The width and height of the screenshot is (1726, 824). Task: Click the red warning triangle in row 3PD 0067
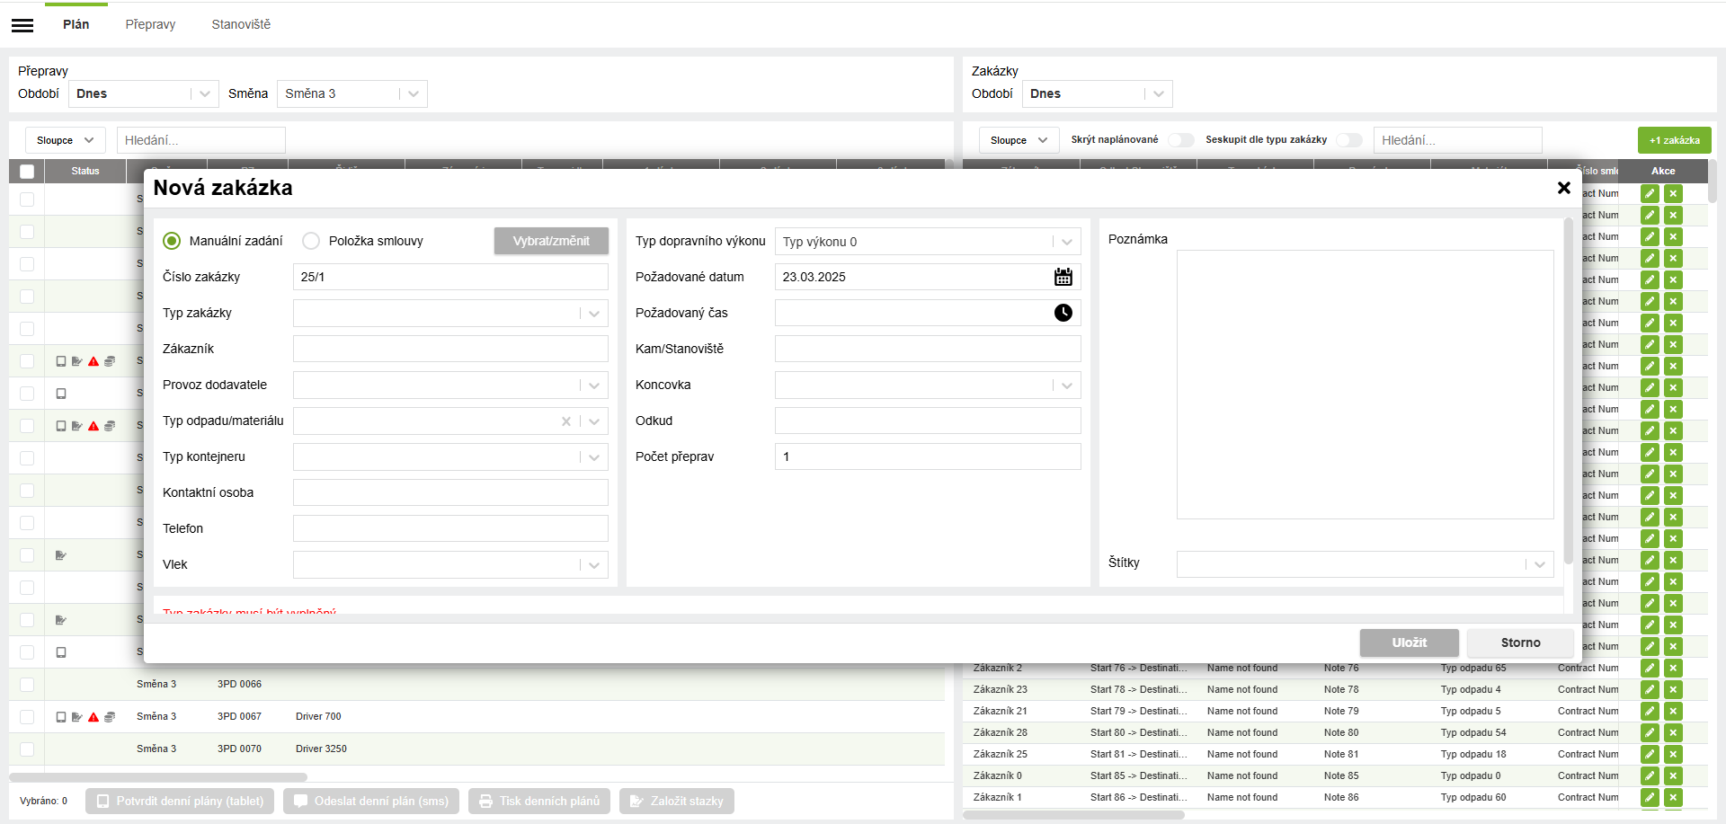coord(93,717)
